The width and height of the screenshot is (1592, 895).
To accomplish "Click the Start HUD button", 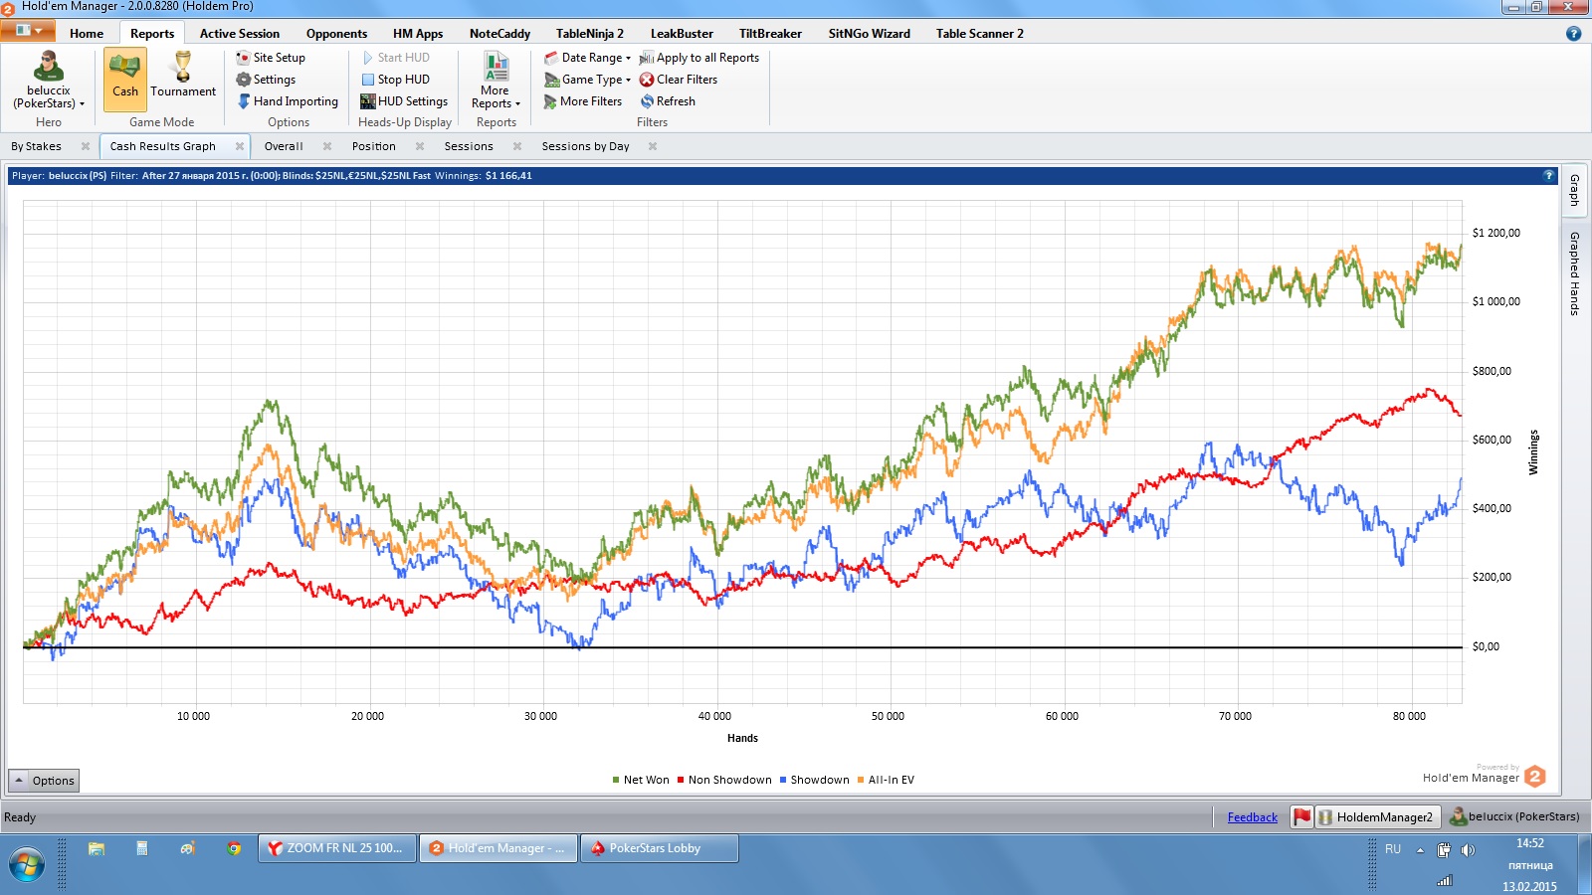I will point(396,58).
